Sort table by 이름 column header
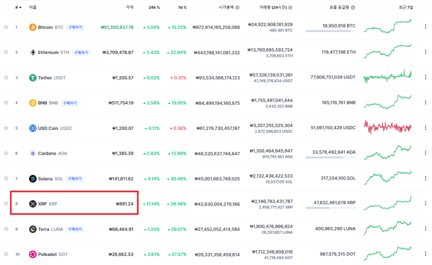432x265 pixels. [x=32, y=7]
